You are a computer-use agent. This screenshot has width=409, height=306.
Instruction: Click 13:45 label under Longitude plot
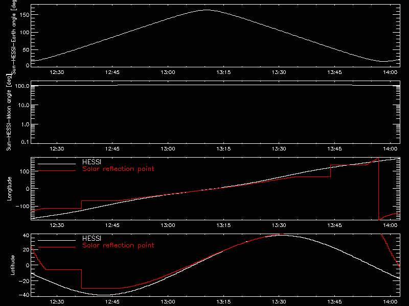335,225
